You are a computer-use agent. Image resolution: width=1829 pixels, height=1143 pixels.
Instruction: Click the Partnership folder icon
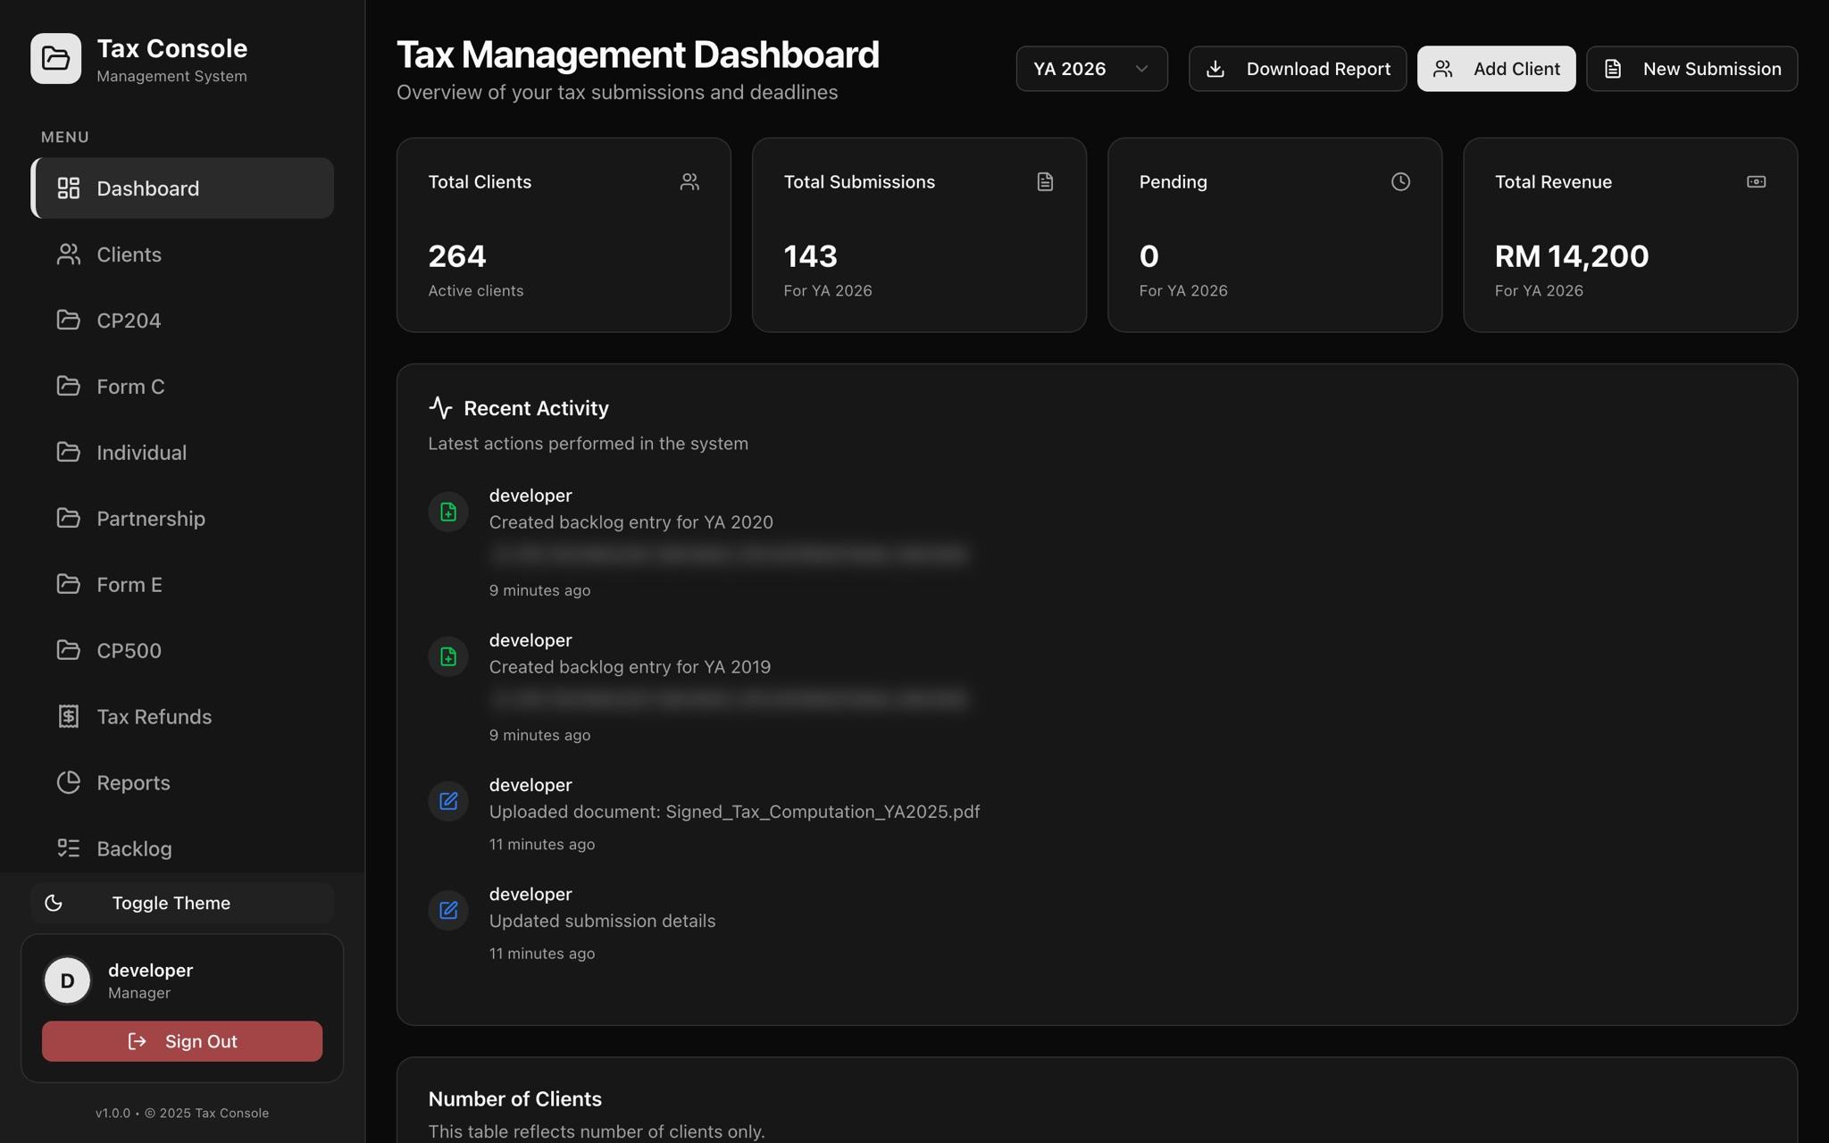coord(69,518)
